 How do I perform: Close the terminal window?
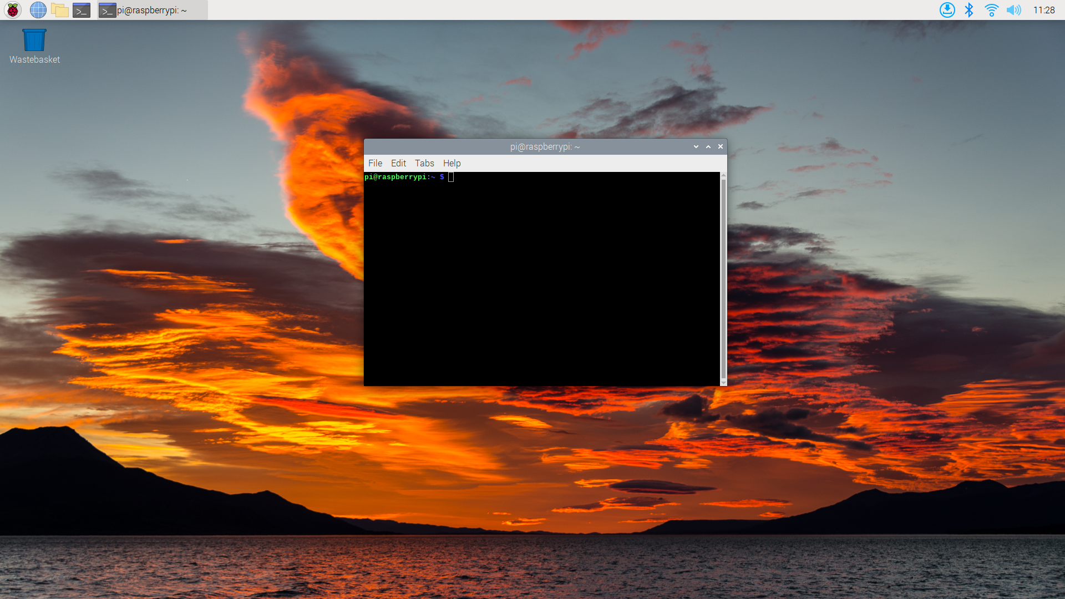pos(721,146)
